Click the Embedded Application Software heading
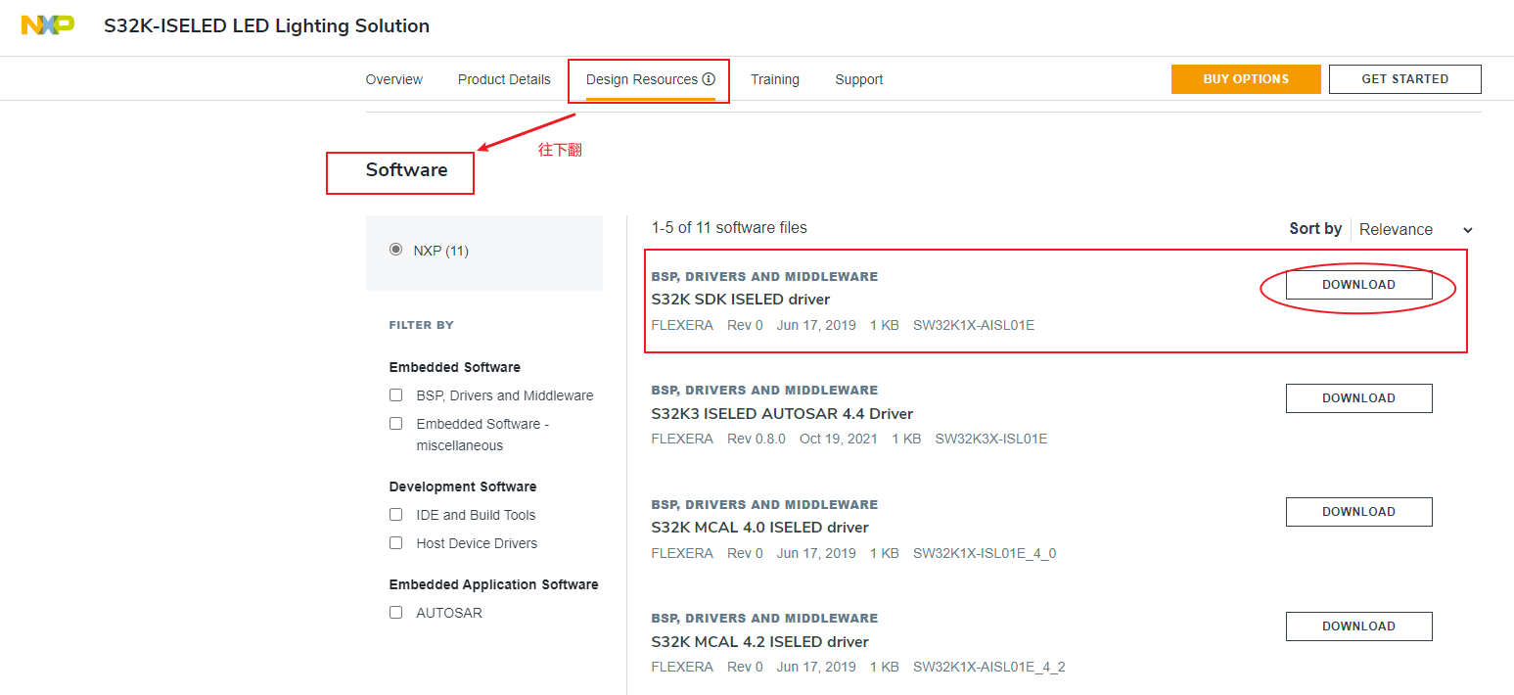 pos(493,585)
